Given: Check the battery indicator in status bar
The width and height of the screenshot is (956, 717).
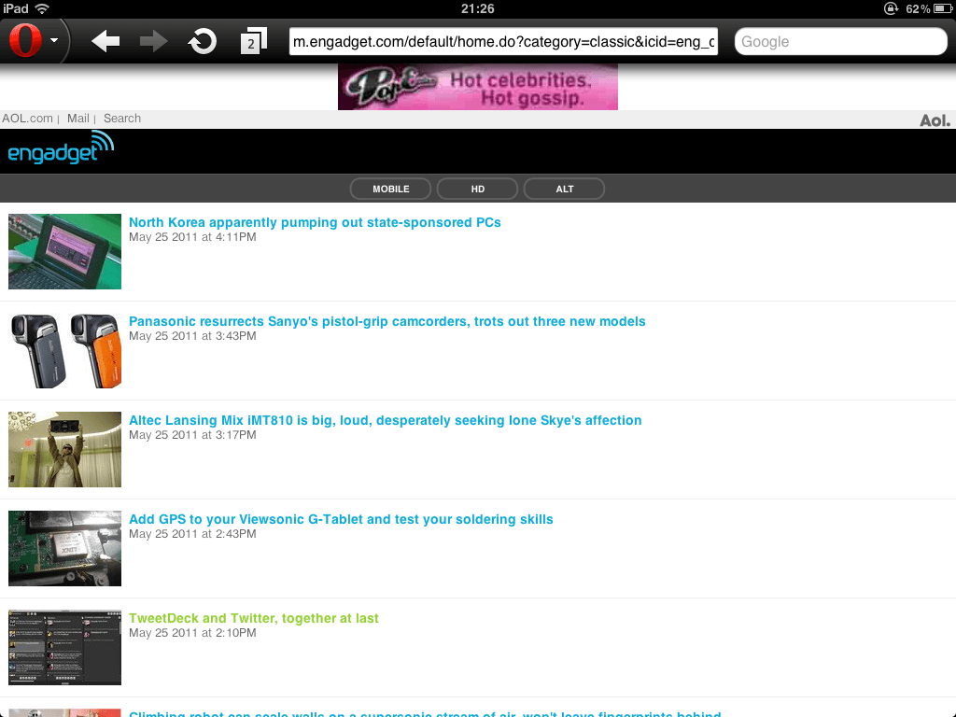Looking at the screenshot, I should pos(942,8).
